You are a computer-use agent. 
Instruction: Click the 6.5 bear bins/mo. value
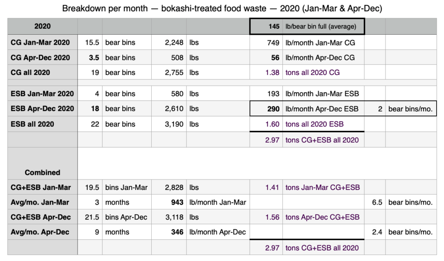coord(375,202)
